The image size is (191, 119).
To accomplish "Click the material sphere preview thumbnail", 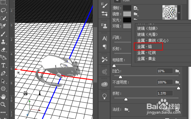I will pos(170,12).
